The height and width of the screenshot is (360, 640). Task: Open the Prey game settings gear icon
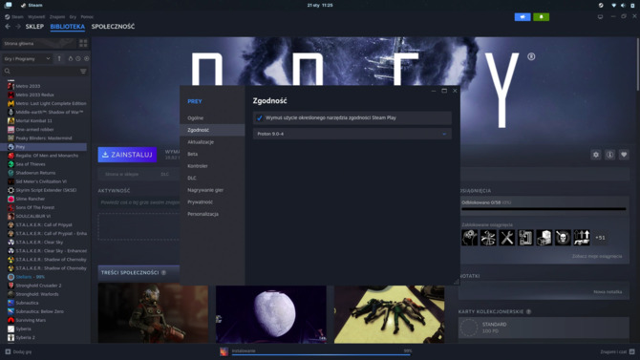coord(596,155)
